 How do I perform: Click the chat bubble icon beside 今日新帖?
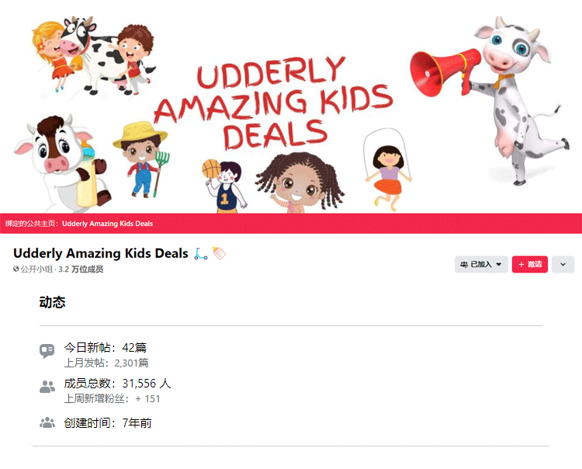47,350
